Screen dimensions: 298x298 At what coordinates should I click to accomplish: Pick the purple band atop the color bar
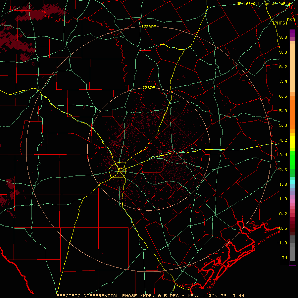[292, 33]
